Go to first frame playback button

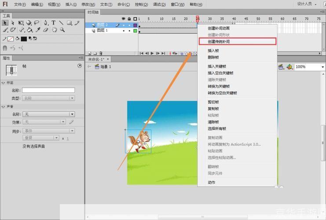(141, 53)
